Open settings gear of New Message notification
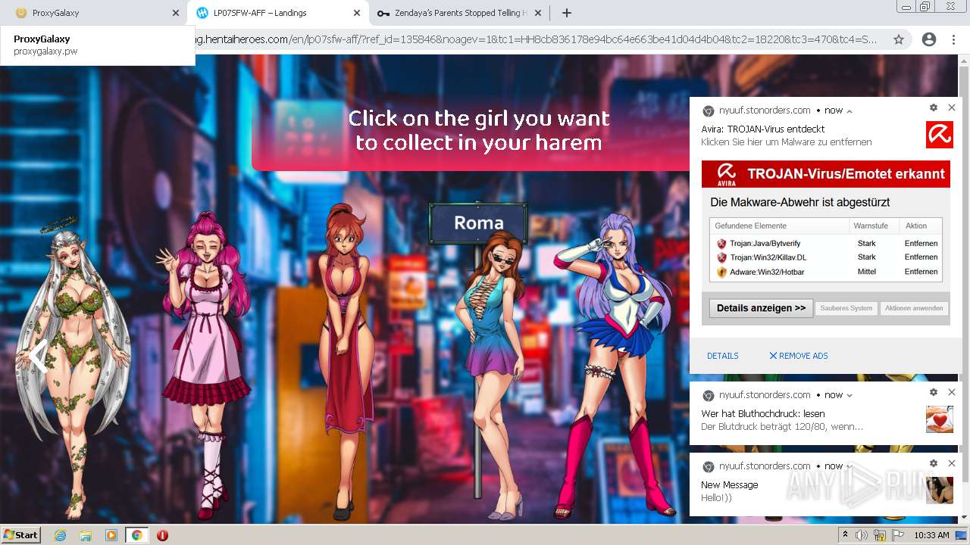Viewport: 970px width, 545px height. (x=934, y=463)
